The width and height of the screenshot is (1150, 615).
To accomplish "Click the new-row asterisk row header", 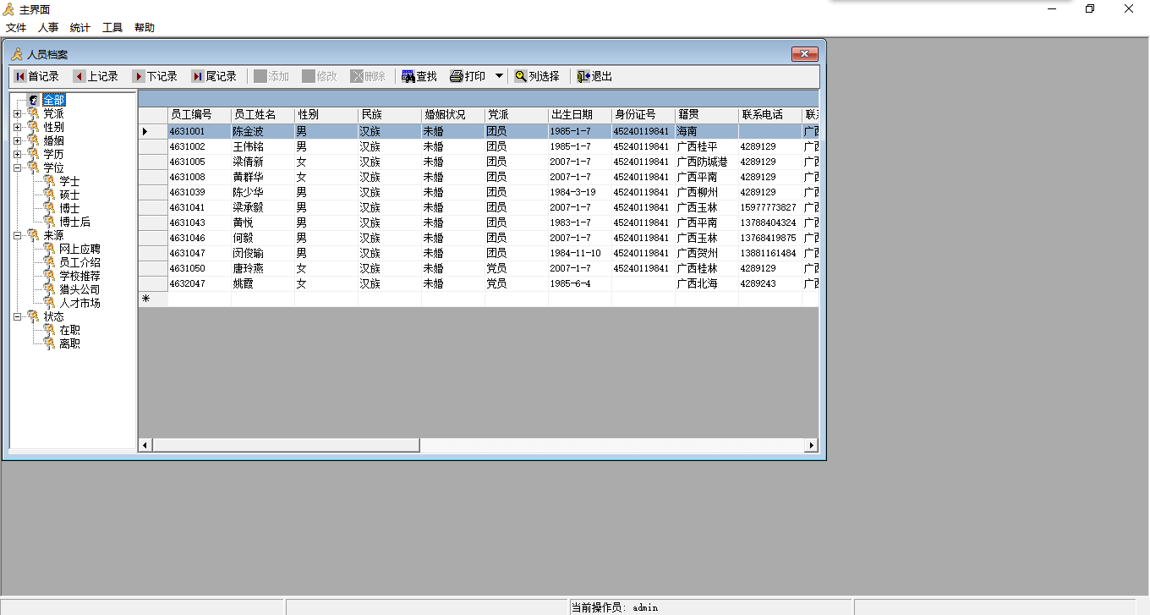I will pyautogui.click(x=153, y=299).
